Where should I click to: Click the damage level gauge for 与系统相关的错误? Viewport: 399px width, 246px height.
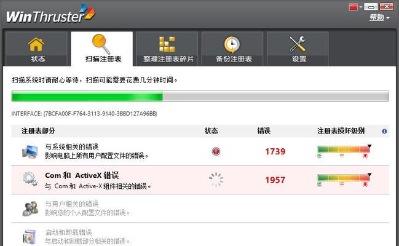[x=344, y=151]
